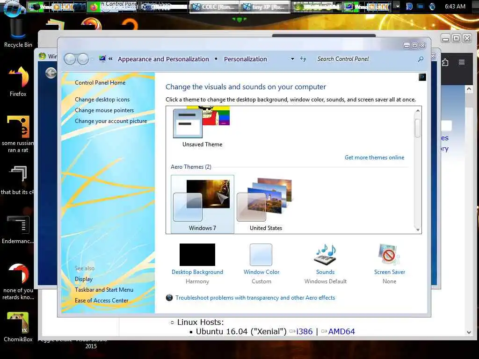This screenshot has height=359, width=479.
Task: Click back arrow in the blue background window
Action: coord(51,72)
